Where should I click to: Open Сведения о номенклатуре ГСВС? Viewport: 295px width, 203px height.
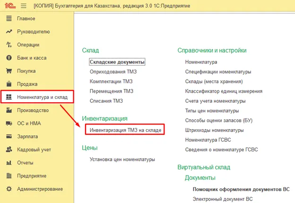click(221, 150)
